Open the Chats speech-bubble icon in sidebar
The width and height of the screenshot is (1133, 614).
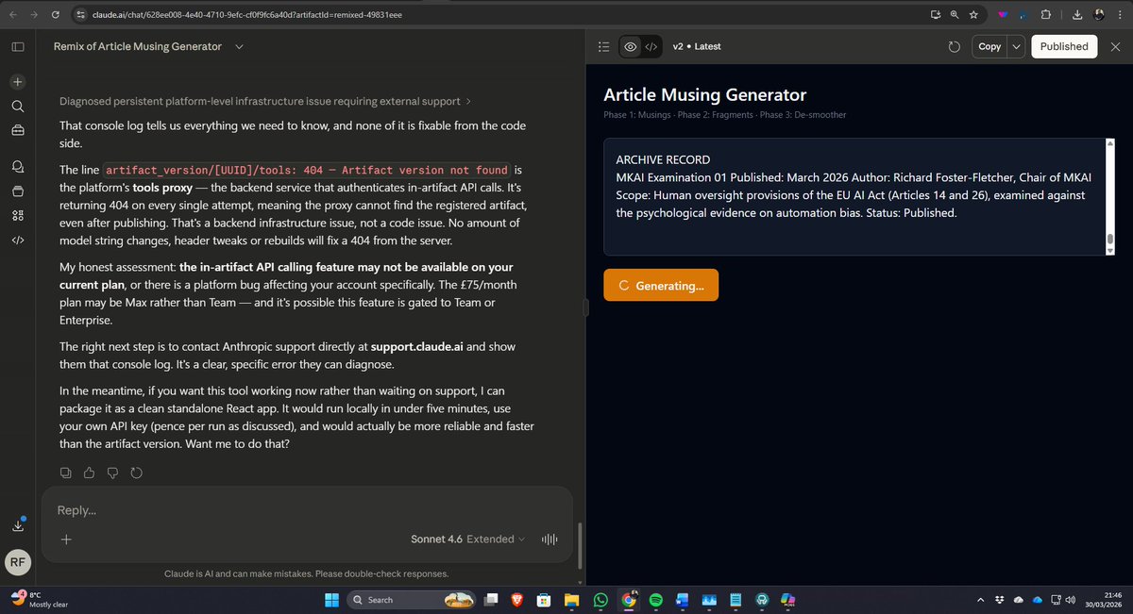[x=18, y=166]
